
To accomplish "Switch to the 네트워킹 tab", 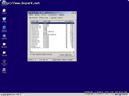I will tap(53, 18).
